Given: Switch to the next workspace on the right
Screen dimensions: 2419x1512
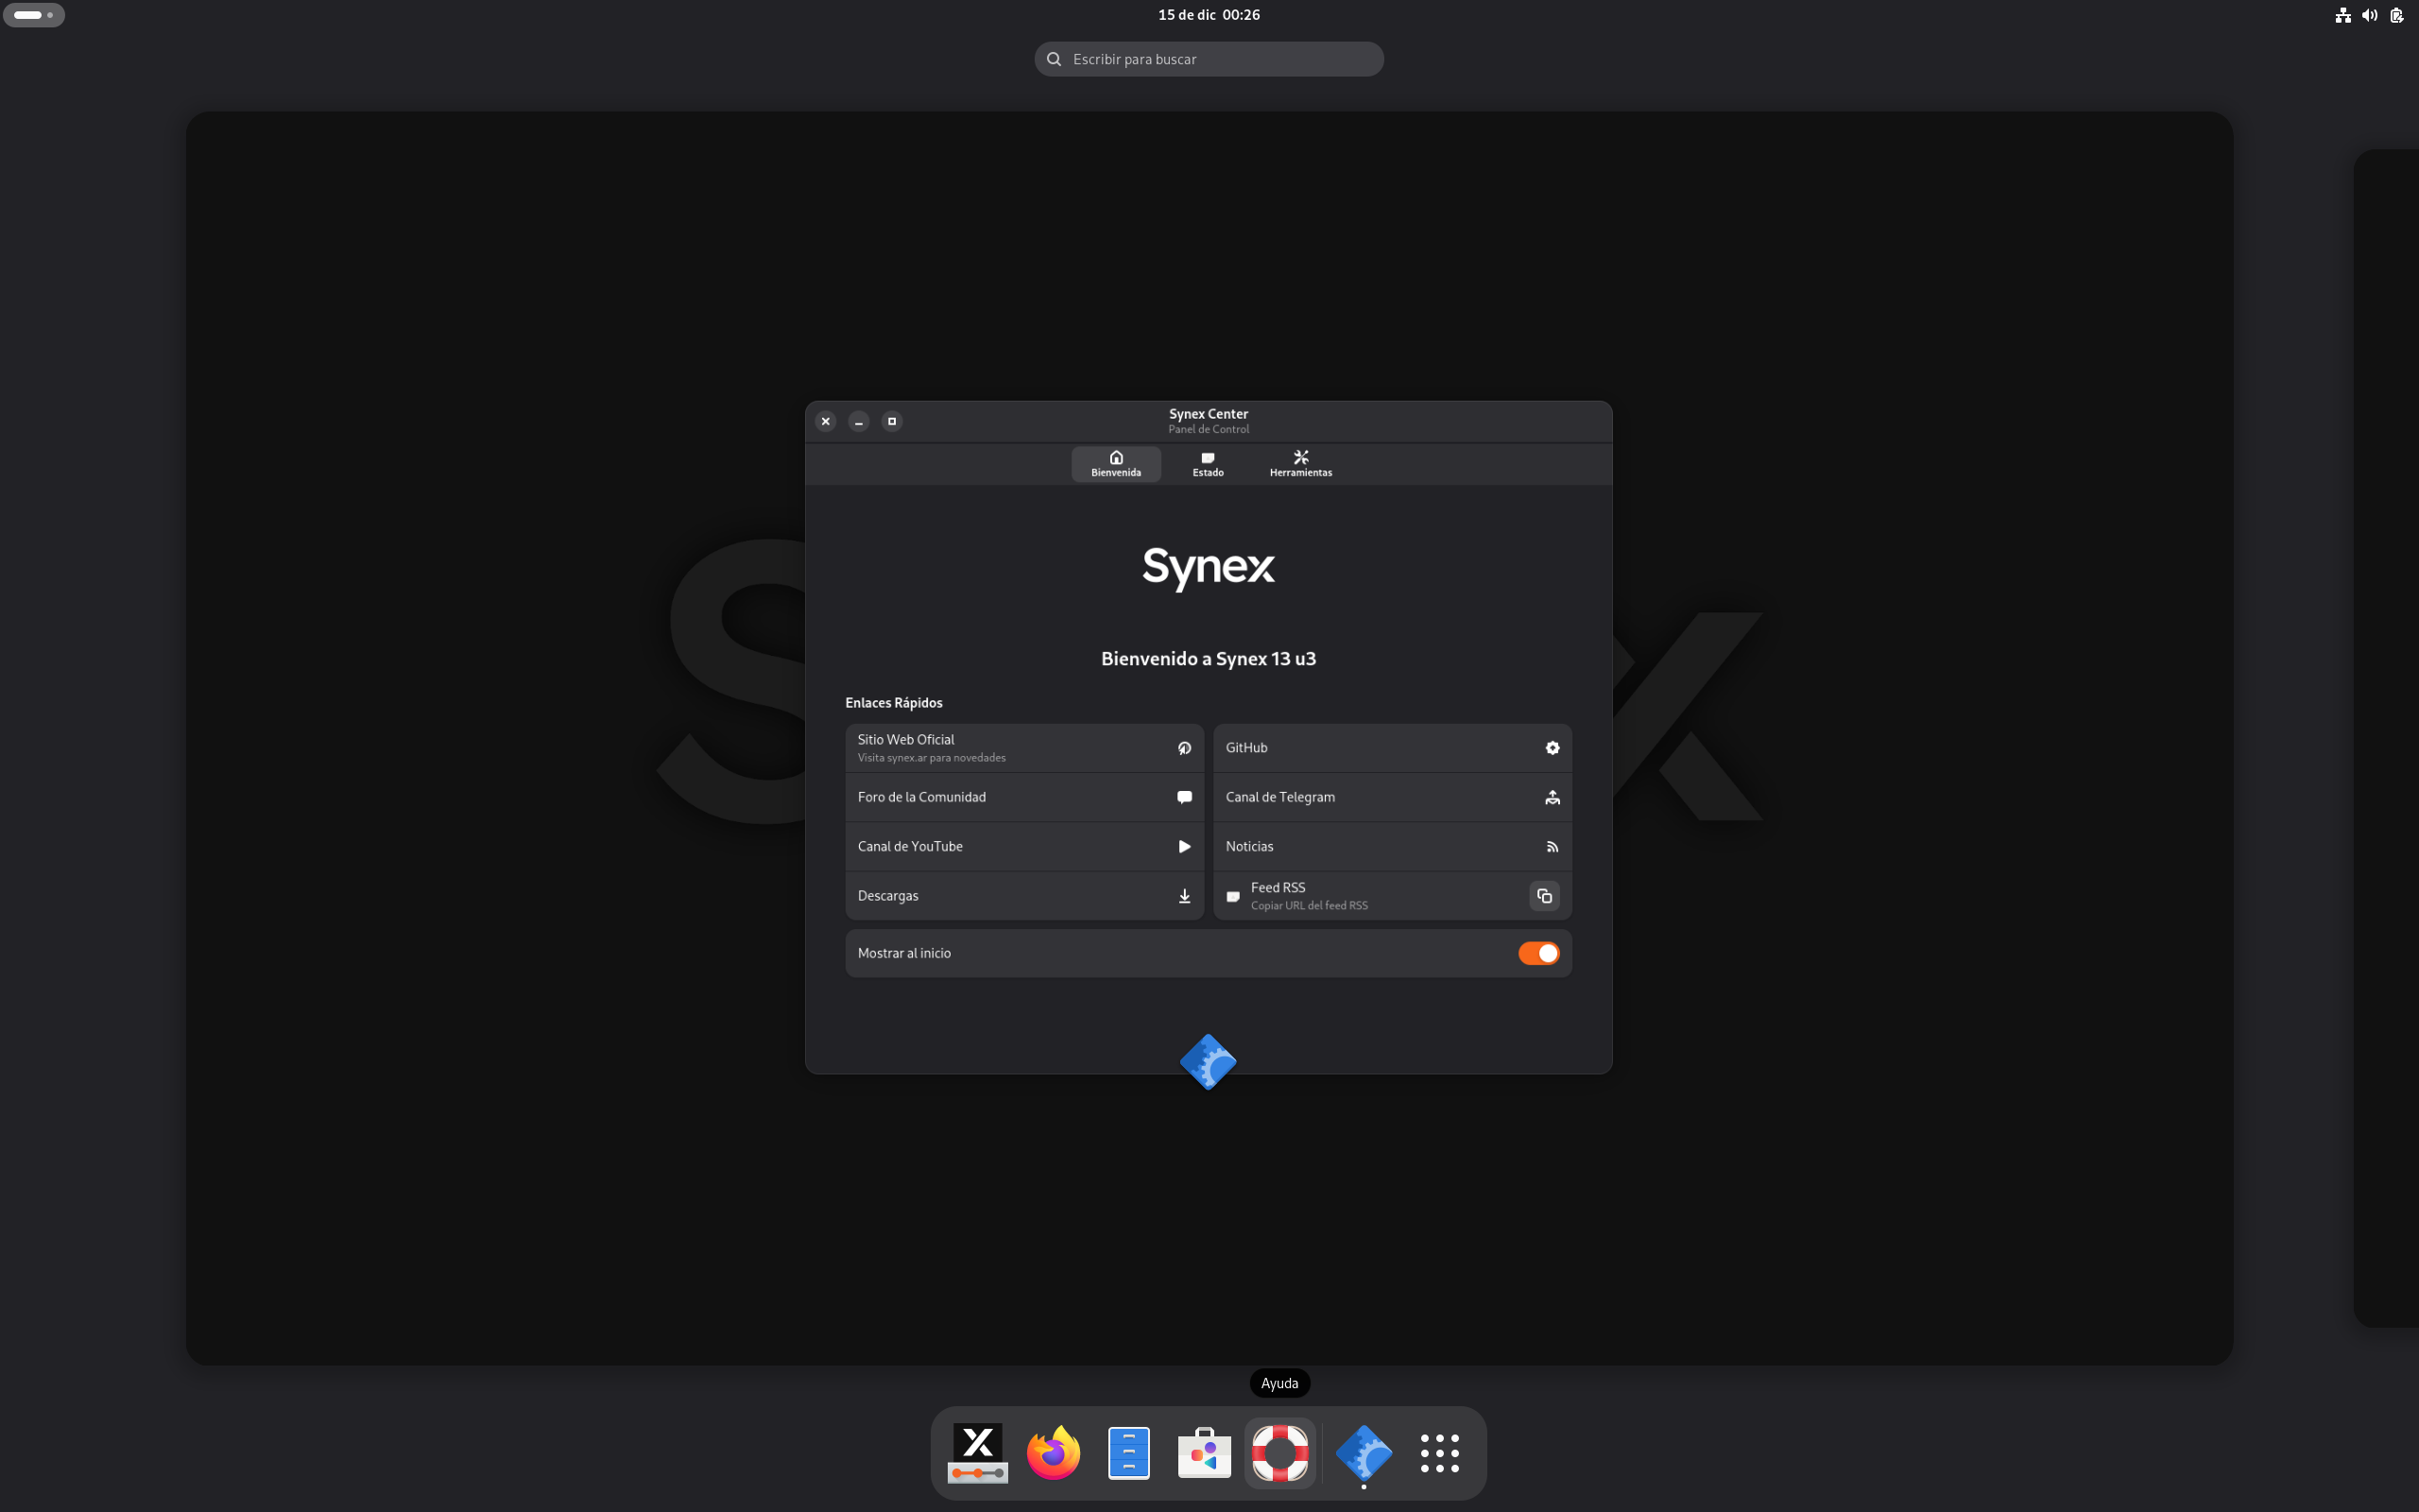Looking at the screenshot, I should click(x=2387, y=738).
